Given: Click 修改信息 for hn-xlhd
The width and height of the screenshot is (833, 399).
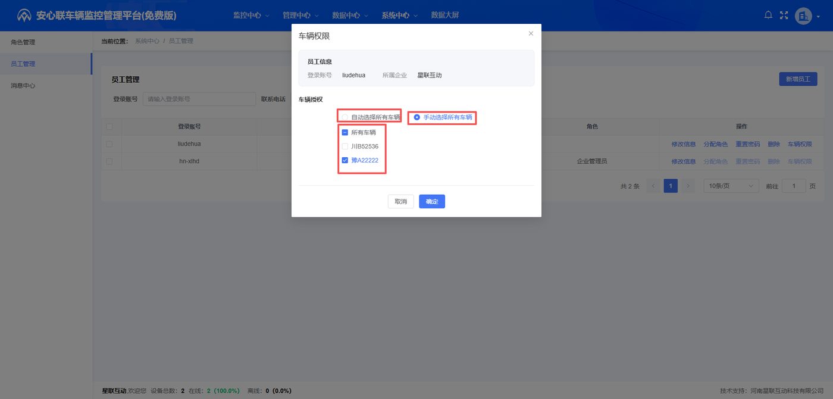Looking at the screenshot, I should [684, 161].
